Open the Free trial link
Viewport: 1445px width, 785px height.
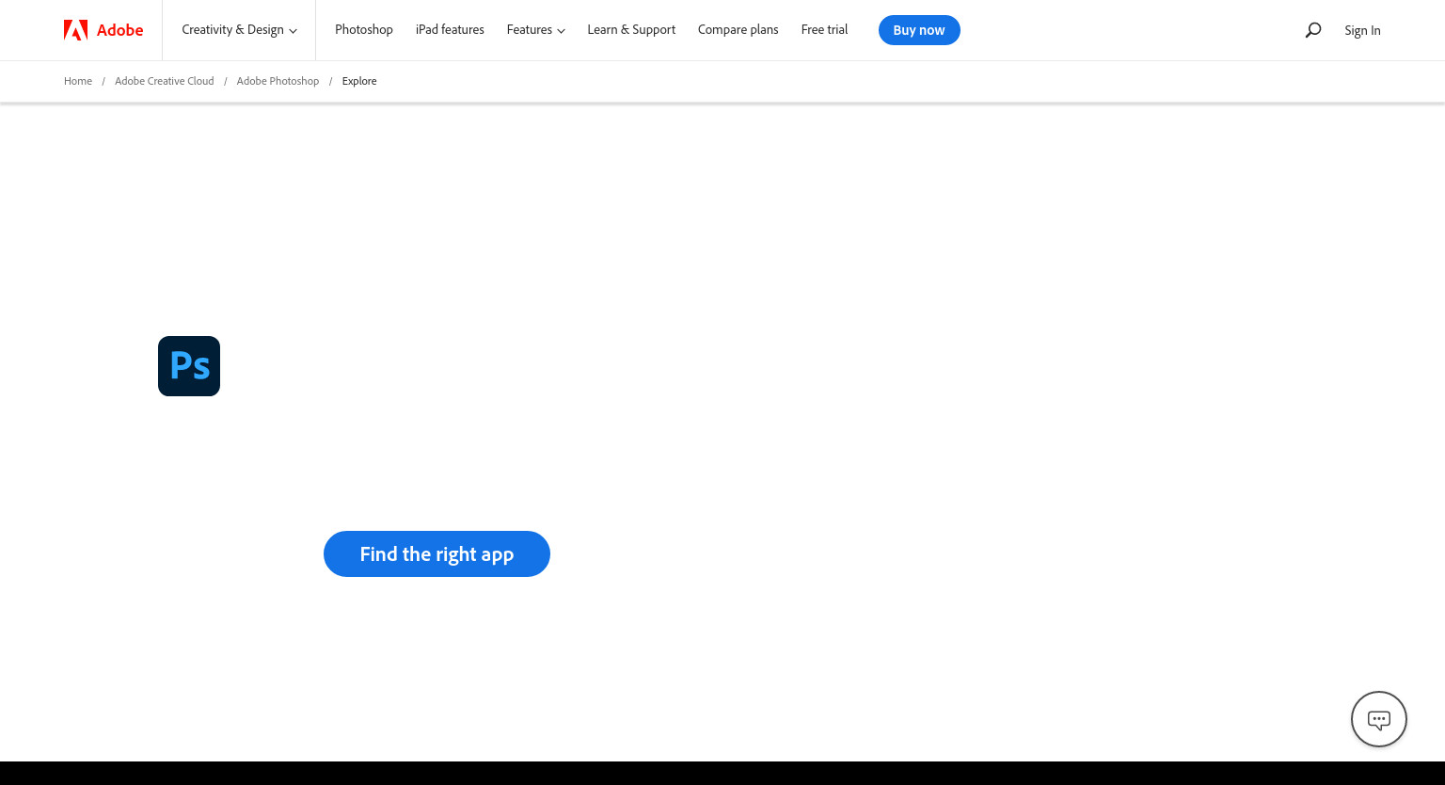point(824,30)
